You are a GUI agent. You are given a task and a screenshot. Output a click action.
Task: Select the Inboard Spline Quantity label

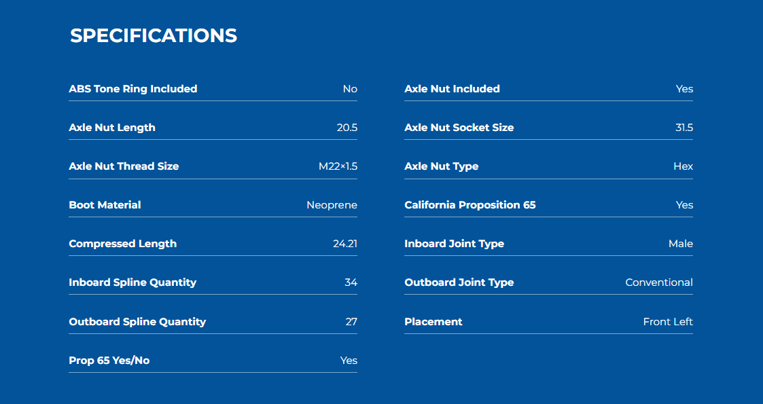132,282
